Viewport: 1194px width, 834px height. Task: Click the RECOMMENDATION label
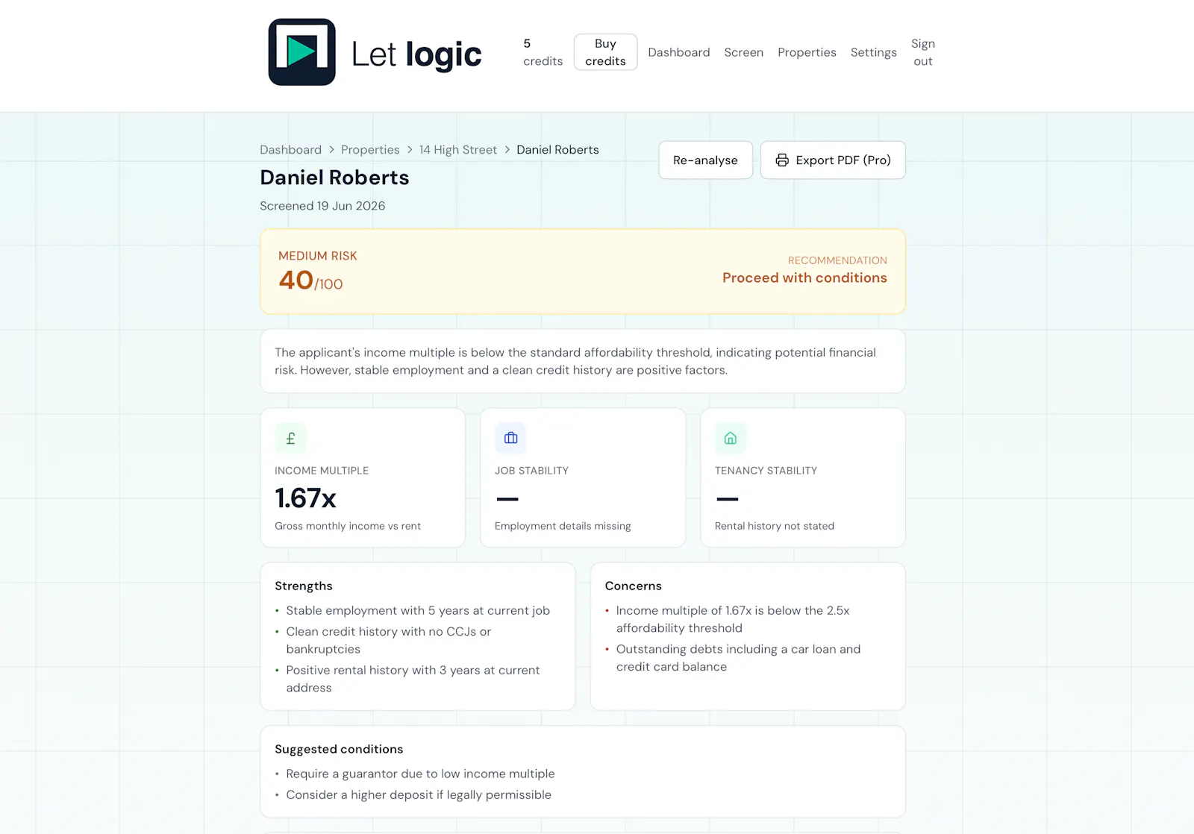pyautogui.click(x=837, y=260)
